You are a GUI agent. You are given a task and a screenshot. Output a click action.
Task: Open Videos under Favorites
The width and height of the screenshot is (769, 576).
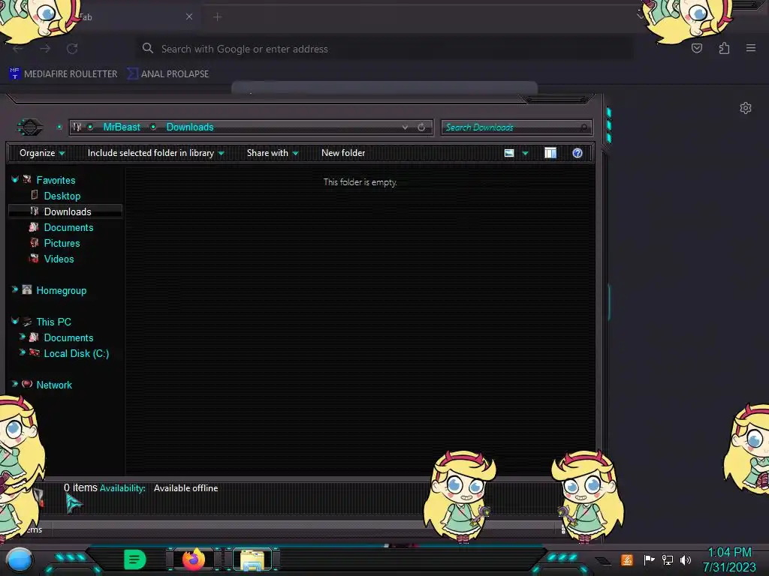point(59,259)
